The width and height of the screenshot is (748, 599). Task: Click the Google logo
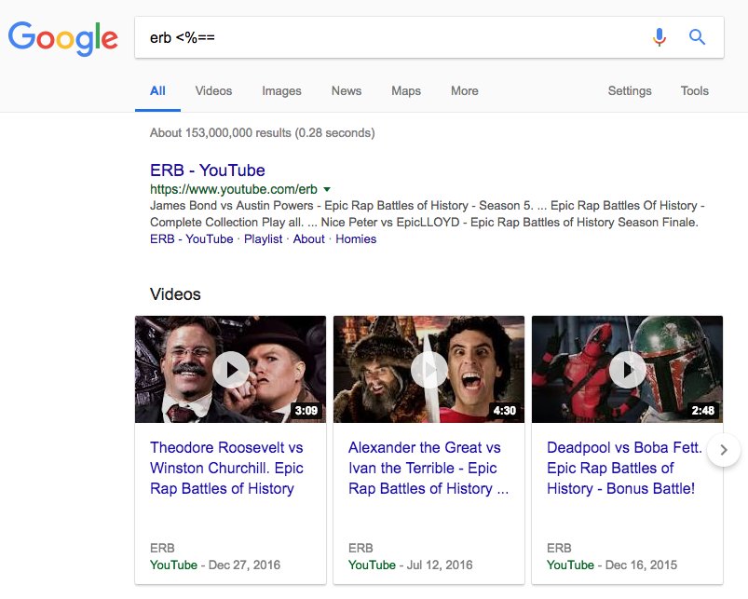pos(63,38)
